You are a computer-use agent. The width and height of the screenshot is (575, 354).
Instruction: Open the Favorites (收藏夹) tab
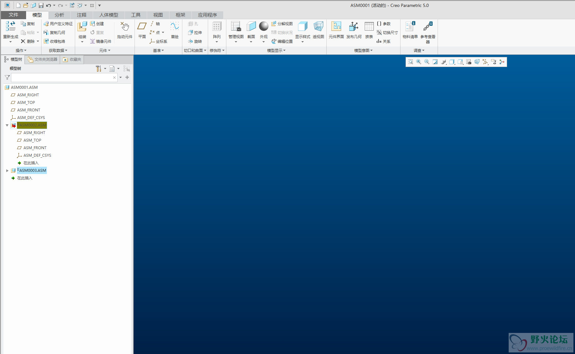tap(72, 59)
